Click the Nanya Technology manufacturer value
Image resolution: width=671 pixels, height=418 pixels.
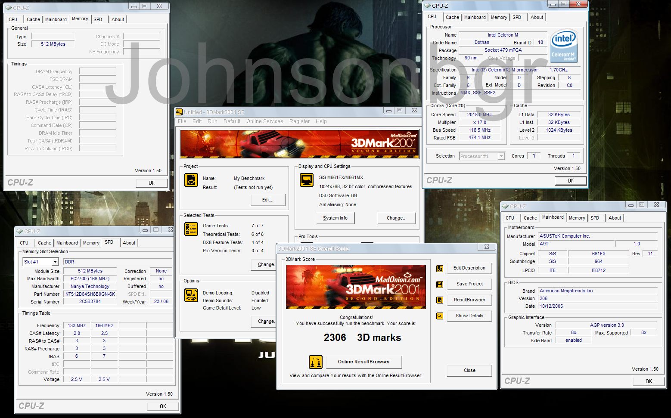pos(90,286)
